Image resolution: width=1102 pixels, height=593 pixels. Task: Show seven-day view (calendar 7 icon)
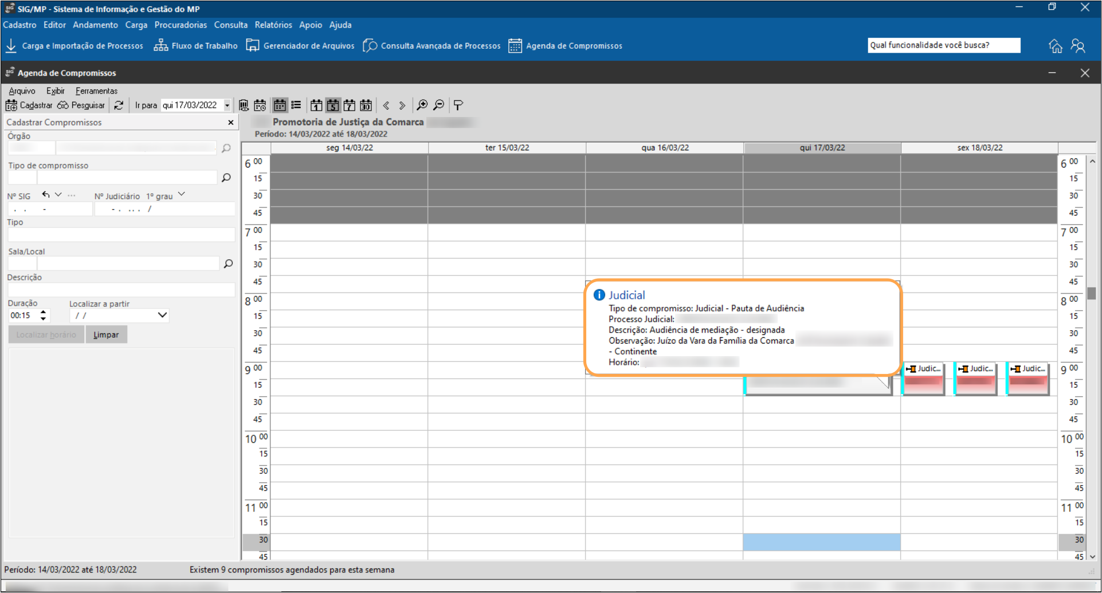tap(349, 106)
